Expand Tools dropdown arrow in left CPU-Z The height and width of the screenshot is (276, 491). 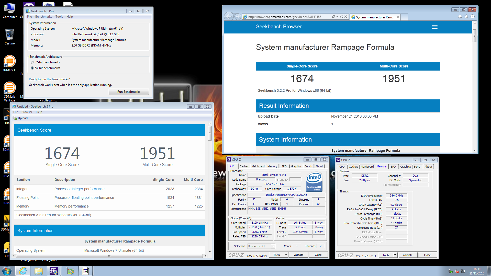click(286, 255)
